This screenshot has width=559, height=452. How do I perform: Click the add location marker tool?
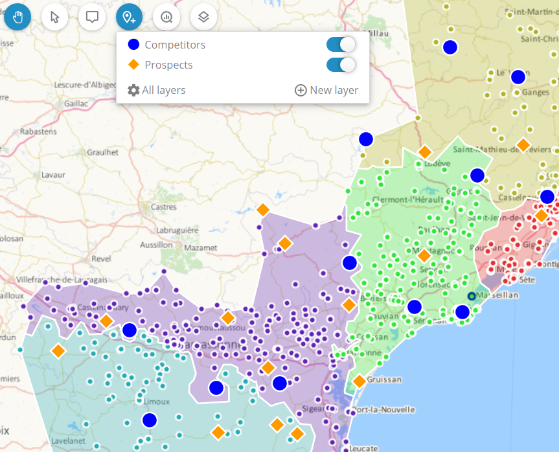[x=130, y=17]
